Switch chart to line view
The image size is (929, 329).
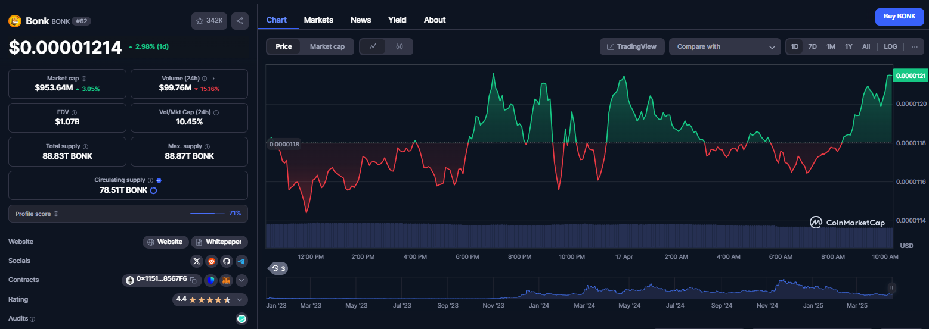coord(373,46)
